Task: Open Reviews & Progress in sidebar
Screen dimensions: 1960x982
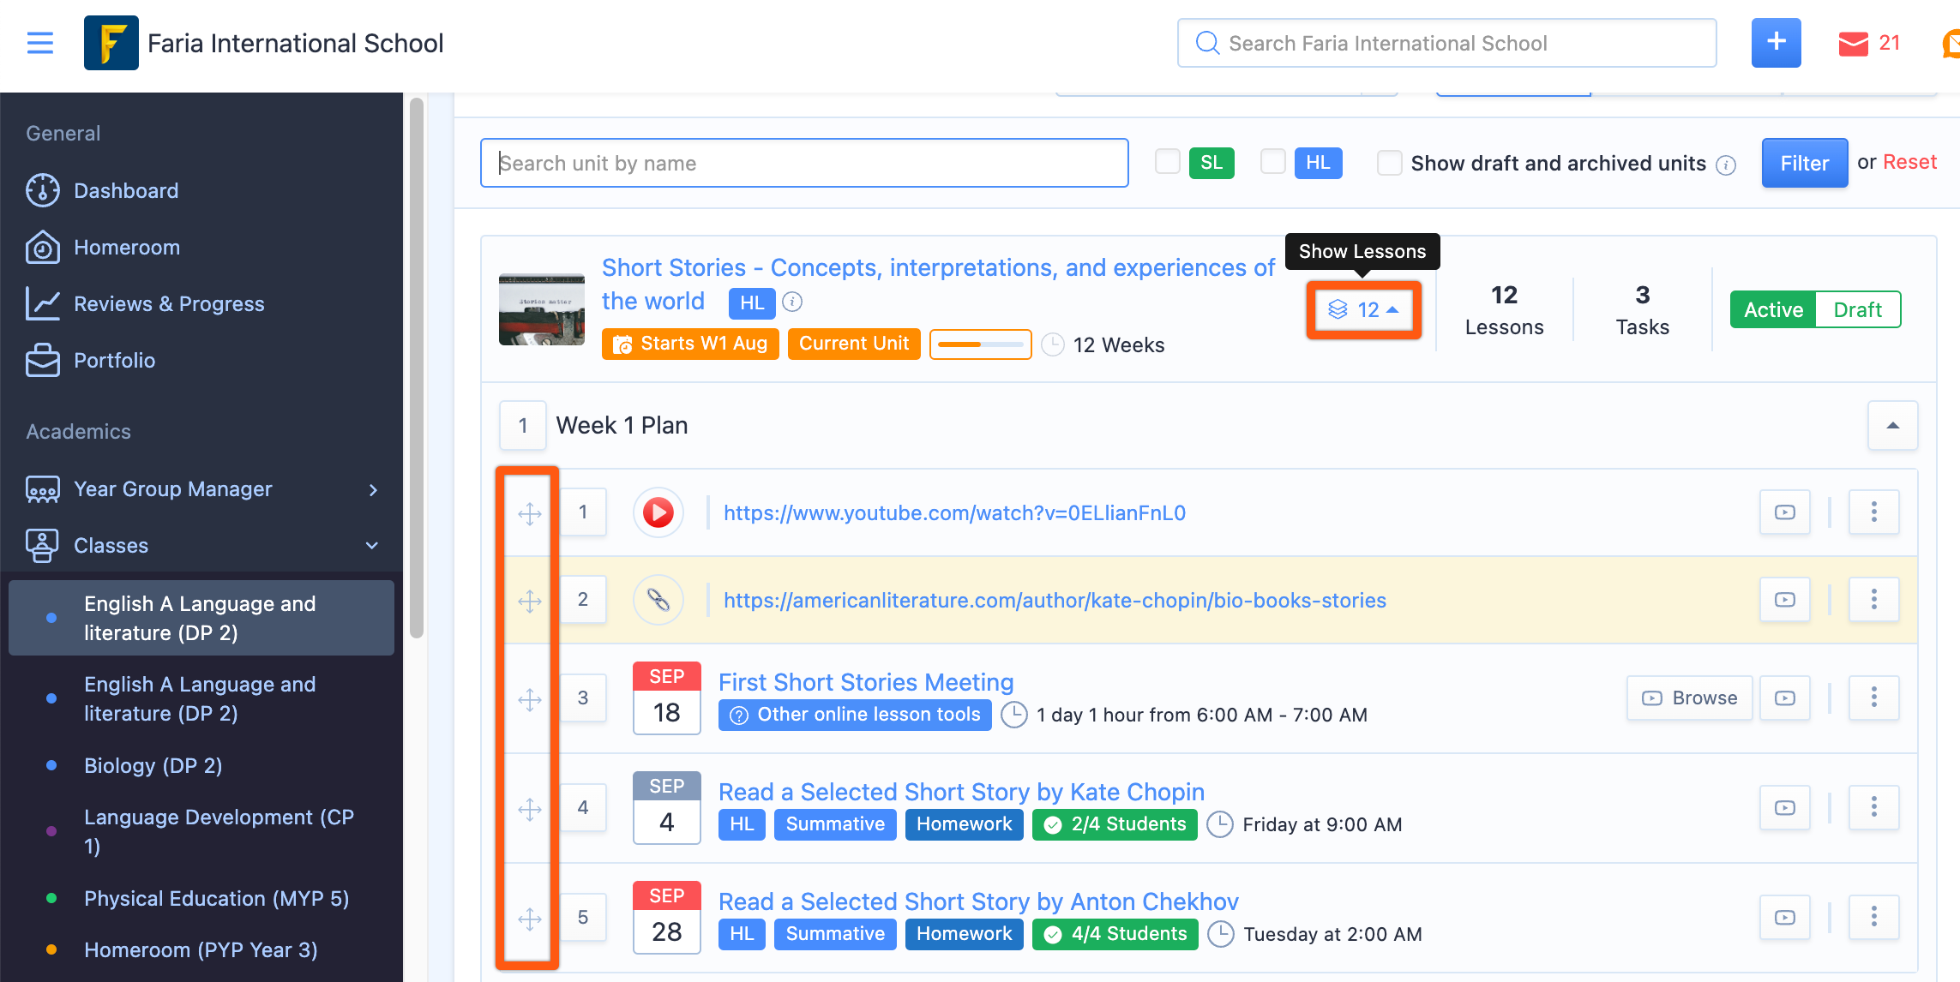Action: 169,303
